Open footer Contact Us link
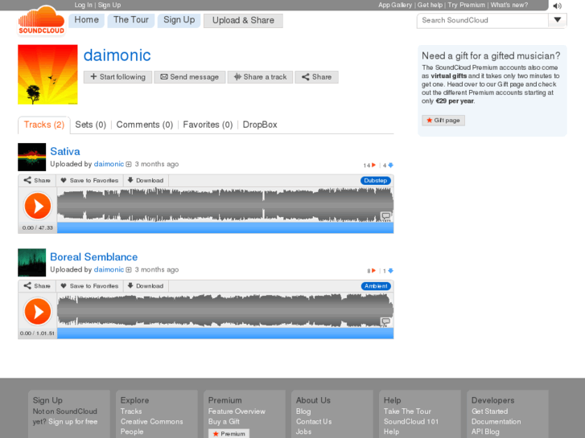Image resolution: width=585 pixels, height=438 pixels. (x=314, y=422)
